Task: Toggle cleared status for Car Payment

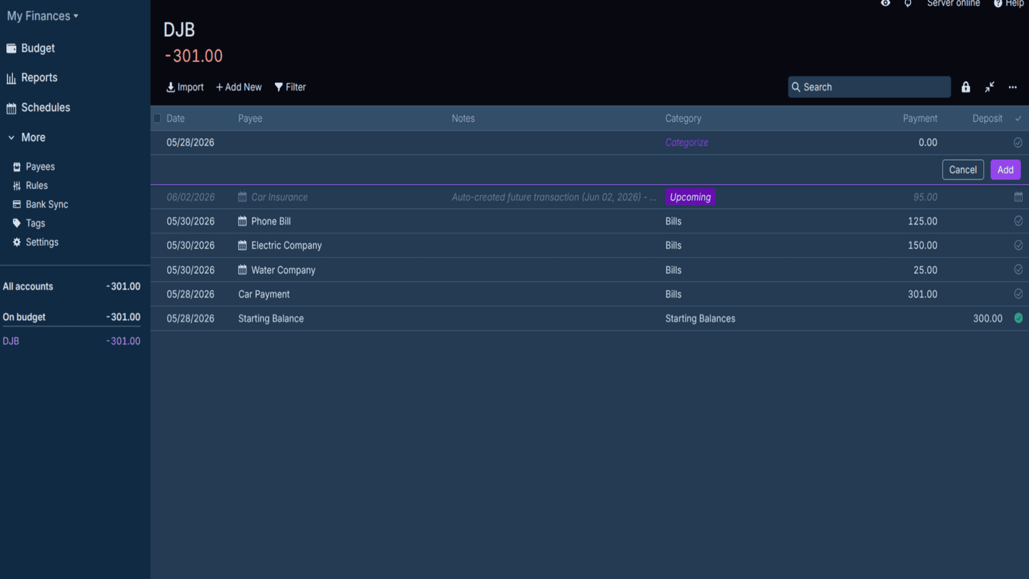Action: pos(1018,294)
